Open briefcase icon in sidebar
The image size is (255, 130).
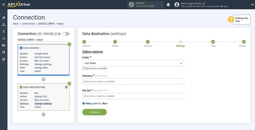tap(4, 38)
